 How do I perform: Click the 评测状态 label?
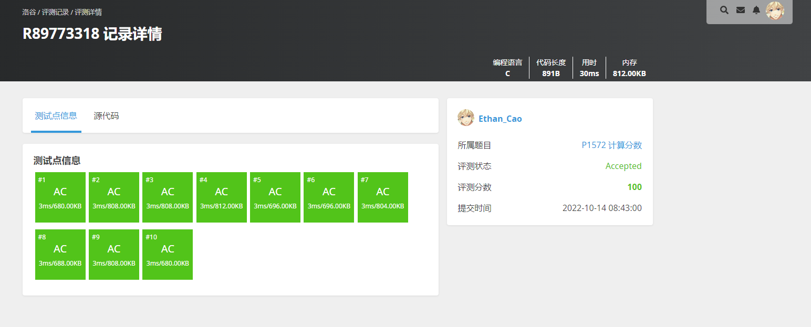pyautogui.click(x=475, y=166)
